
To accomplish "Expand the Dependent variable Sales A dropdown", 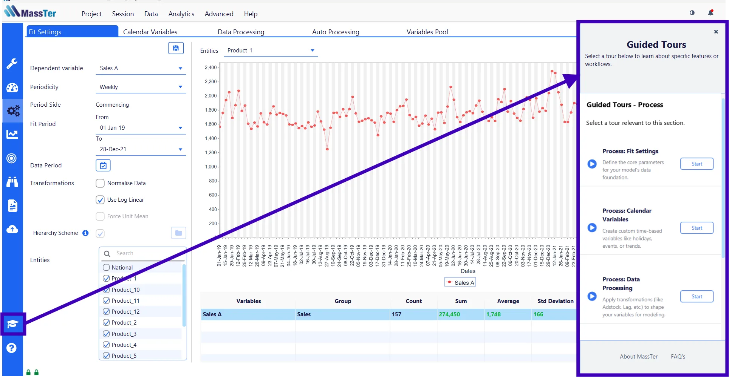I will (x=141, y=68).
